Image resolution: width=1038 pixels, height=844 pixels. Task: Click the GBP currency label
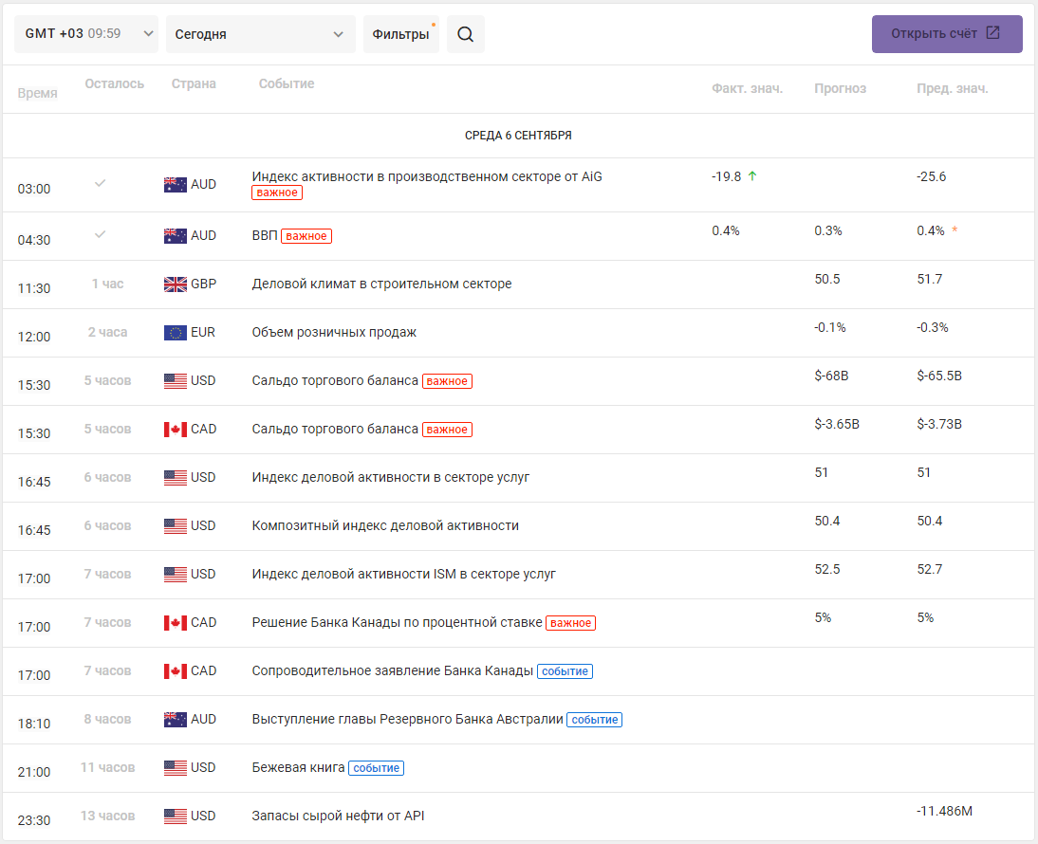tap(203, 284)
